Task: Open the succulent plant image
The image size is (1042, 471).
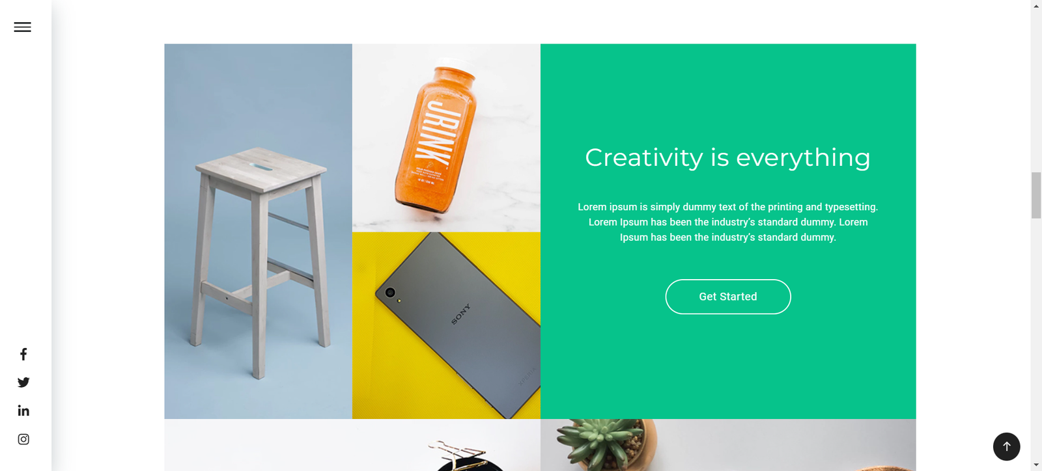Action: 728,445
